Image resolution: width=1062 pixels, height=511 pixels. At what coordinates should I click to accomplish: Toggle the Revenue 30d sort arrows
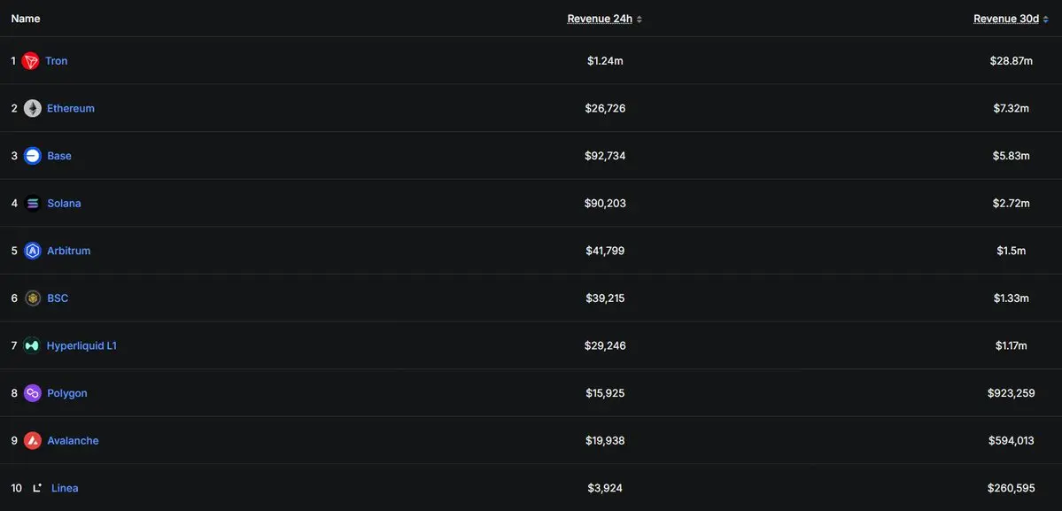[1046, 19]
